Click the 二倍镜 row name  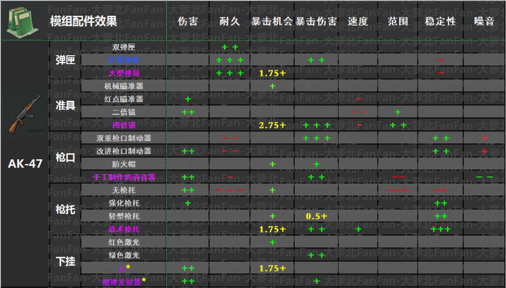[x=124, y=112]
